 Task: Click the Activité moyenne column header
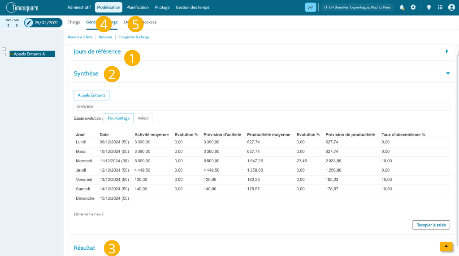pyautogui.click(x=152, y=134)
